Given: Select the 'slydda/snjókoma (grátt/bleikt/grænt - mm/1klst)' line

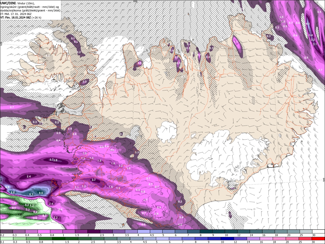Looking at the screenshot, I should pos(30,10).
